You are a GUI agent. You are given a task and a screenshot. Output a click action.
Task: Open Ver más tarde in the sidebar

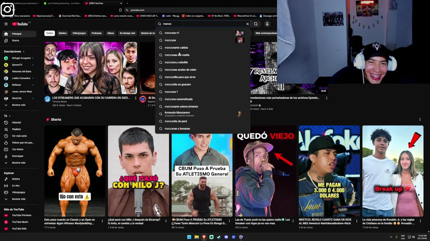(x=19, y=136)
